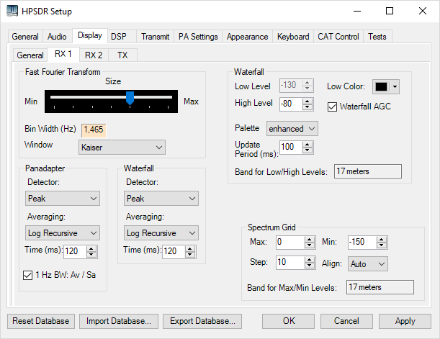The image size is (440, 339).
Task: Click the Spectrum Grid Min input field
Action: (362, 243)
